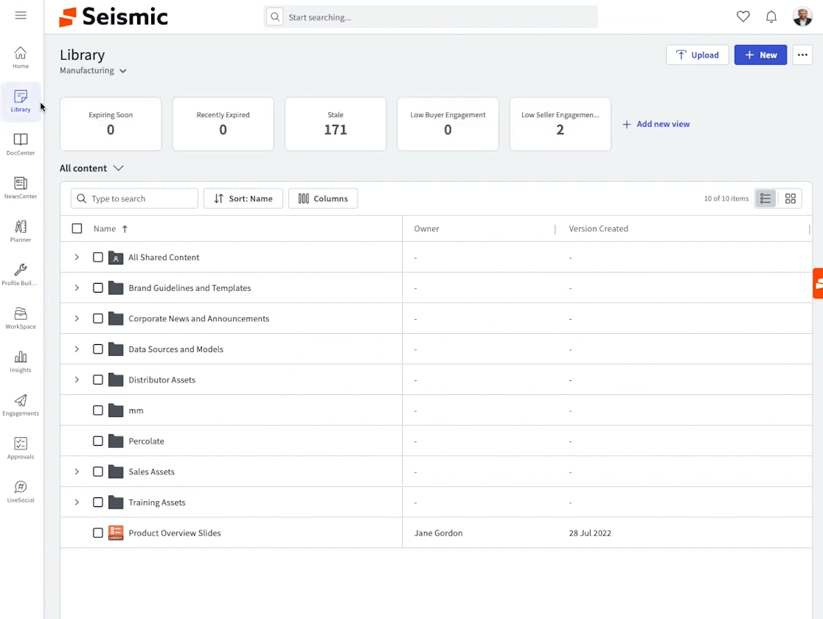Click the Add new view link
Viewport: 823px width, 619px height.
[656, 124]
